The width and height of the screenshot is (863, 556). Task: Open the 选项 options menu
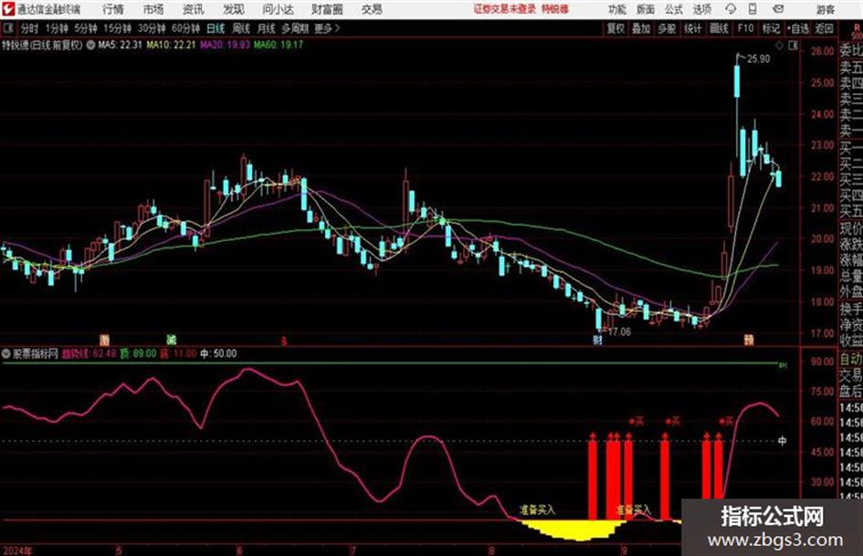point(702,9)
